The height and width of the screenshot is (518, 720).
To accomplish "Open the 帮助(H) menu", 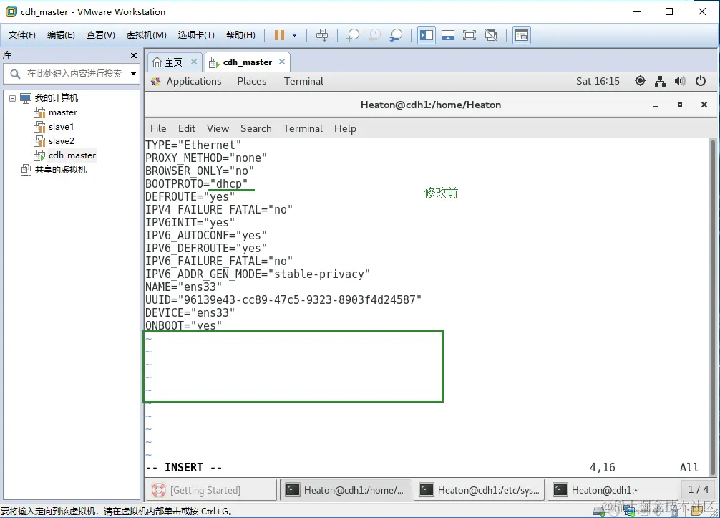I will point(240,35).
